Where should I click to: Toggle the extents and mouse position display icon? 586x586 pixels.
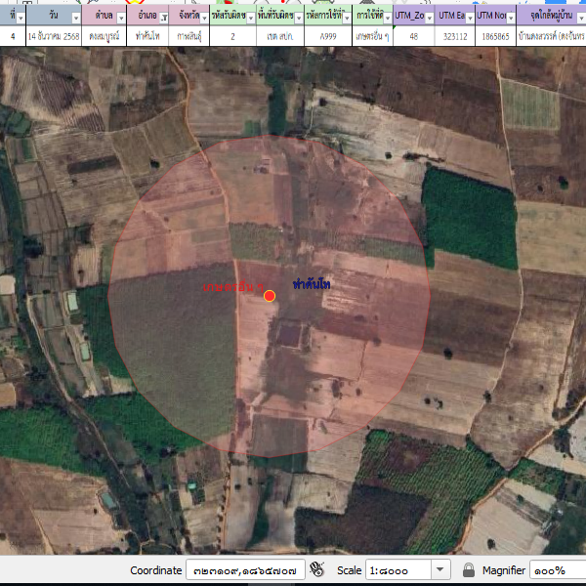coord(316,569)
